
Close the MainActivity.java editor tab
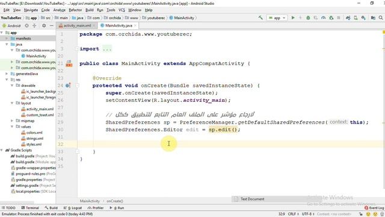[135, 25]
